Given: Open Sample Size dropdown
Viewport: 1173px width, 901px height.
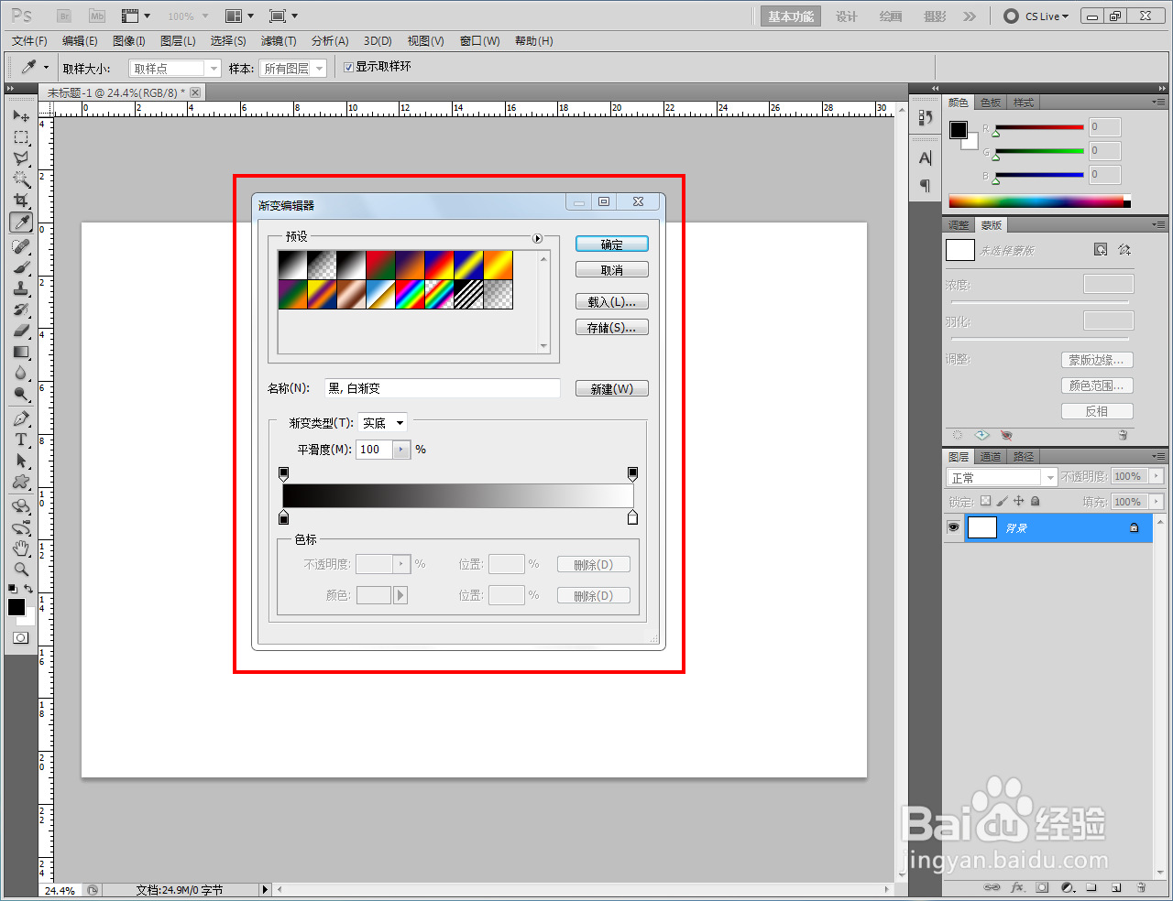Looking at the screenshot, I should [x=175, y=68].
